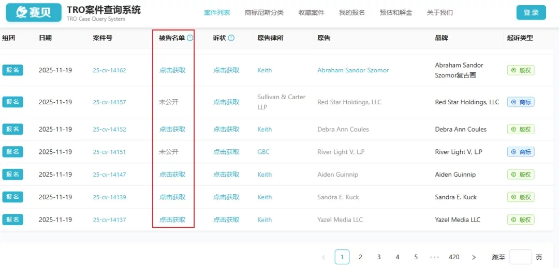Get complaint for River Light V case

226,152
